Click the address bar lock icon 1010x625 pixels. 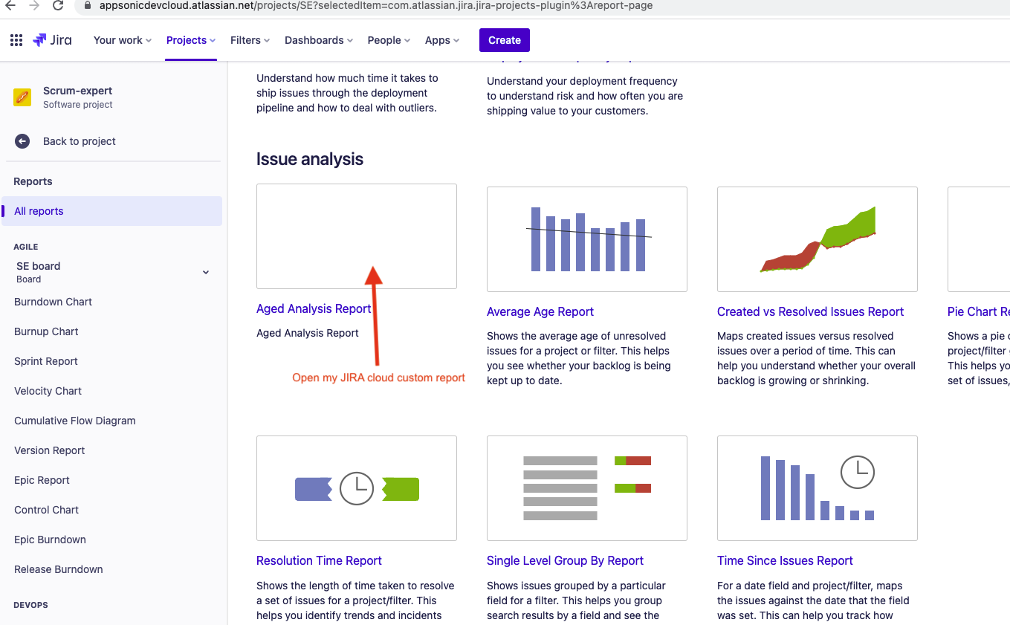point(88,5)
